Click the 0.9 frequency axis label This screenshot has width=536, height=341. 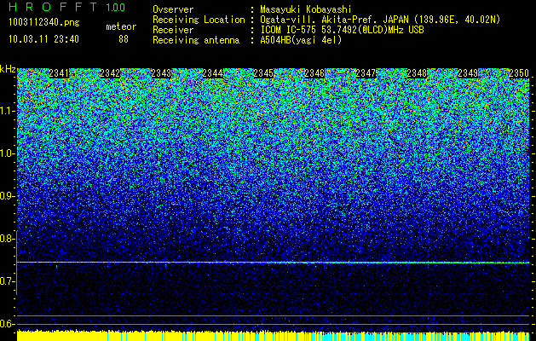[x=8, y=196]
